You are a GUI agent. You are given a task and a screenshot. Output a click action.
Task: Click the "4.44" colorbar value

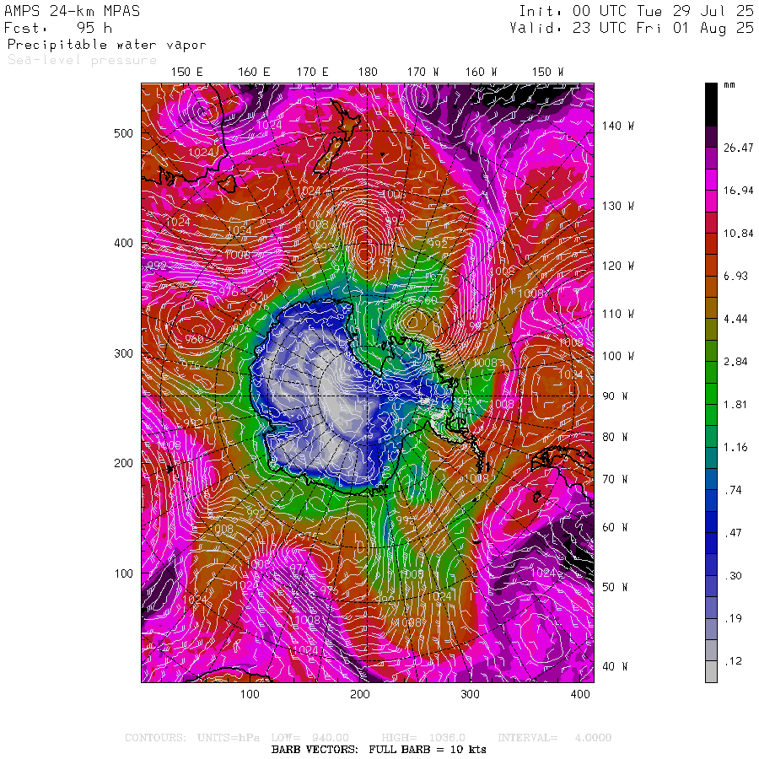coord(735,319)
